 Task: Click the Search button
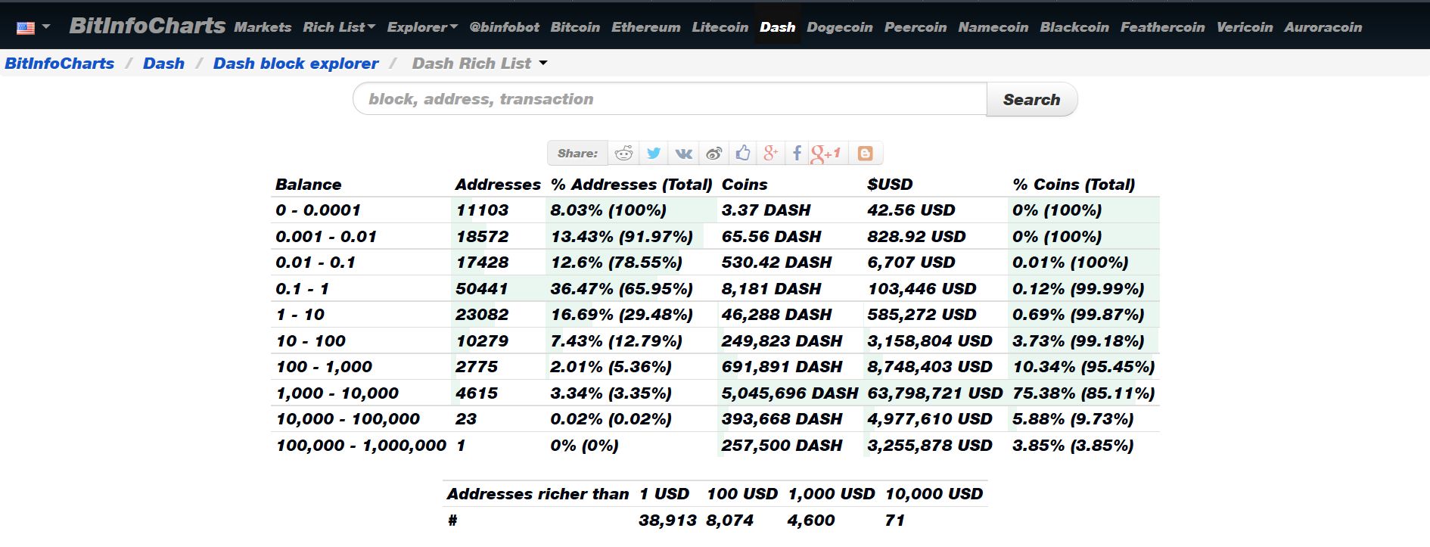(x=1031, y=99)
